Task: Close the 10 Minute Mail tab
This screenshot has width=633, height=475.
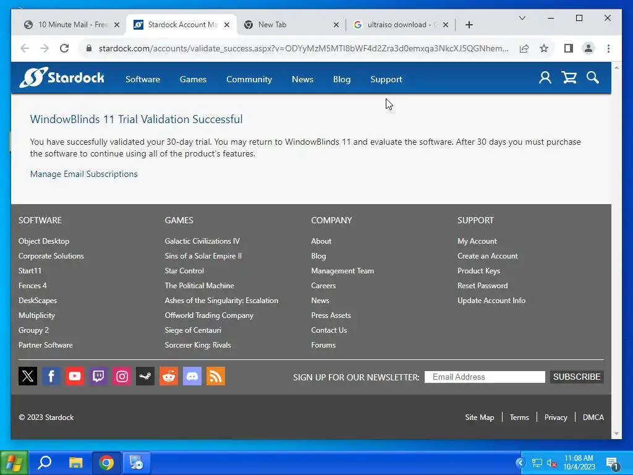Action: point(117,25)
